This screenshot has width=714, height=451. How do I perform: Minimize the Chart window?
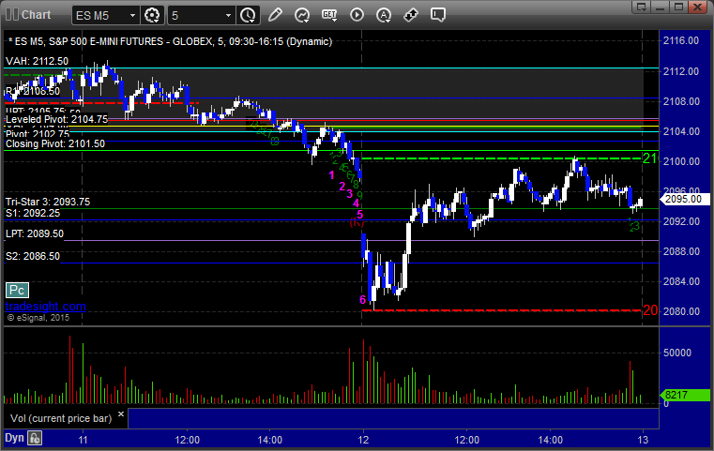tap(661, 7)
